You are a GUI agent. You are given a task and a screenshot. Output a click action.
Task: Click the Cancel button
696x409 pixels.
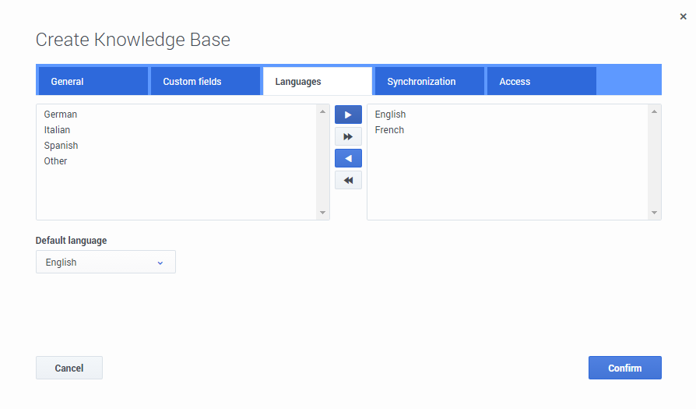pos(69,368)
